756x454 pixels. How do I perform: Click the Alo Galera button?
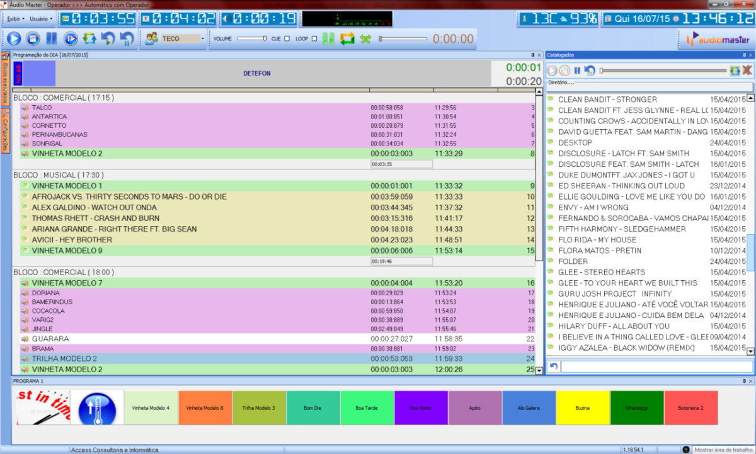coord(529,408)
